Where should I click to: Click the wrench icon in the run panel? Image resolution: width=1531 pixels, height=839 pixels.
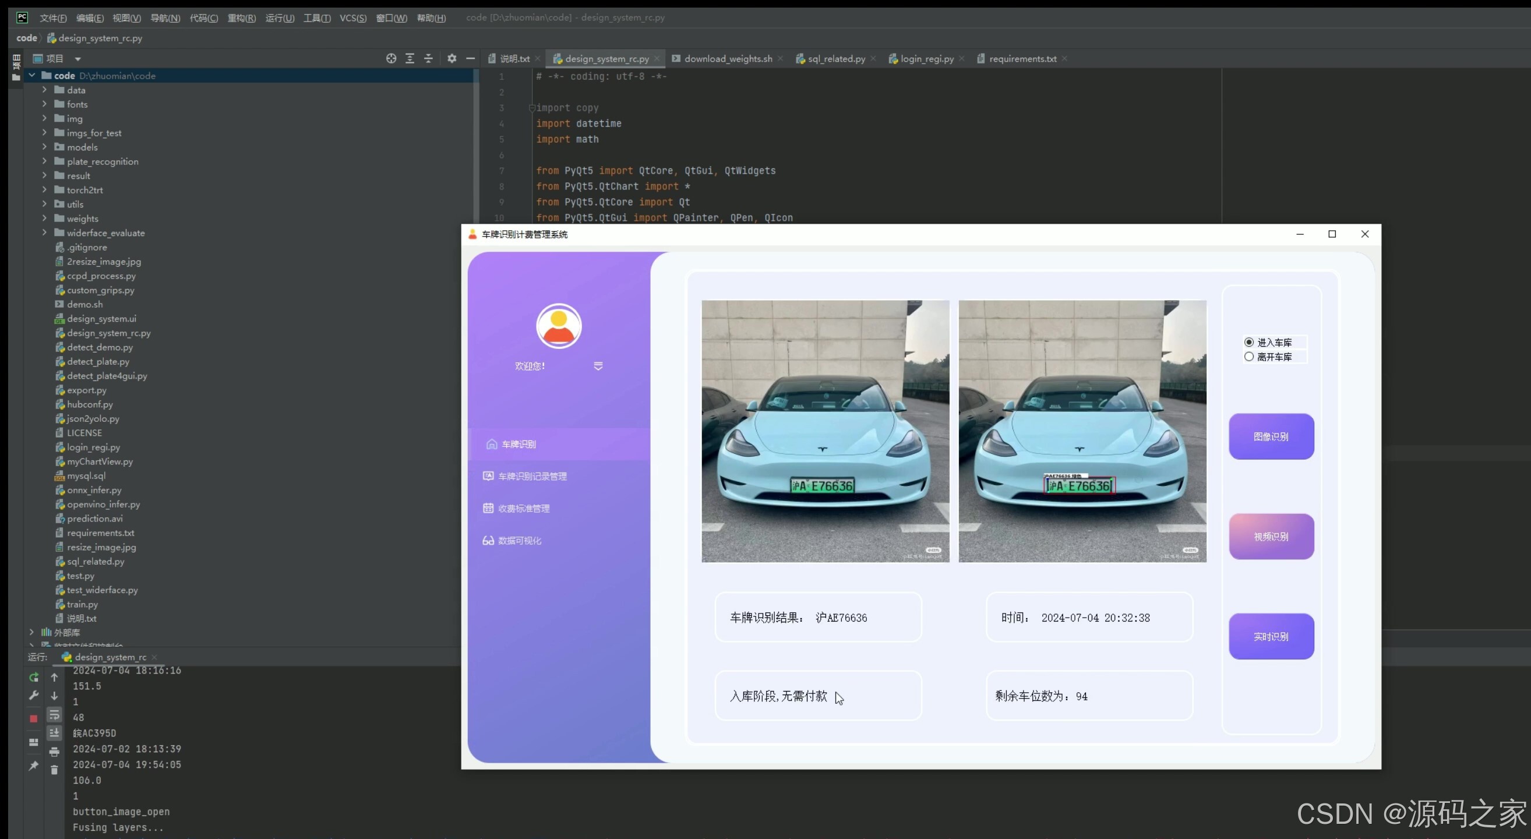coord(34,696)
